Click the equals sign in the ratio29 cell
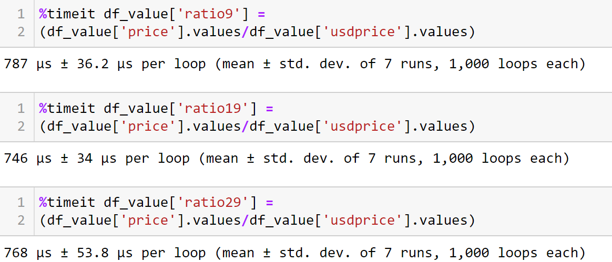Viewport: 612px width, 262px height. [x=269, y=203]
